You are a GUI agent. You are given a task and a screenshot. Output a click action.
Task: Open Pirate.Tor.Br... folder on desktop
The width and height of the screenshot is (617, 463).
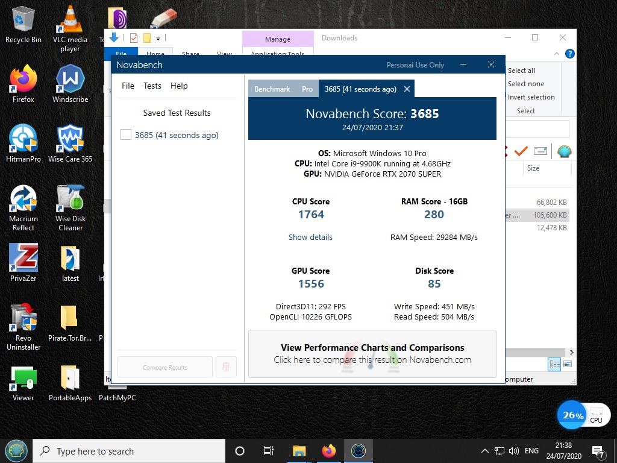tap(70, 323)
